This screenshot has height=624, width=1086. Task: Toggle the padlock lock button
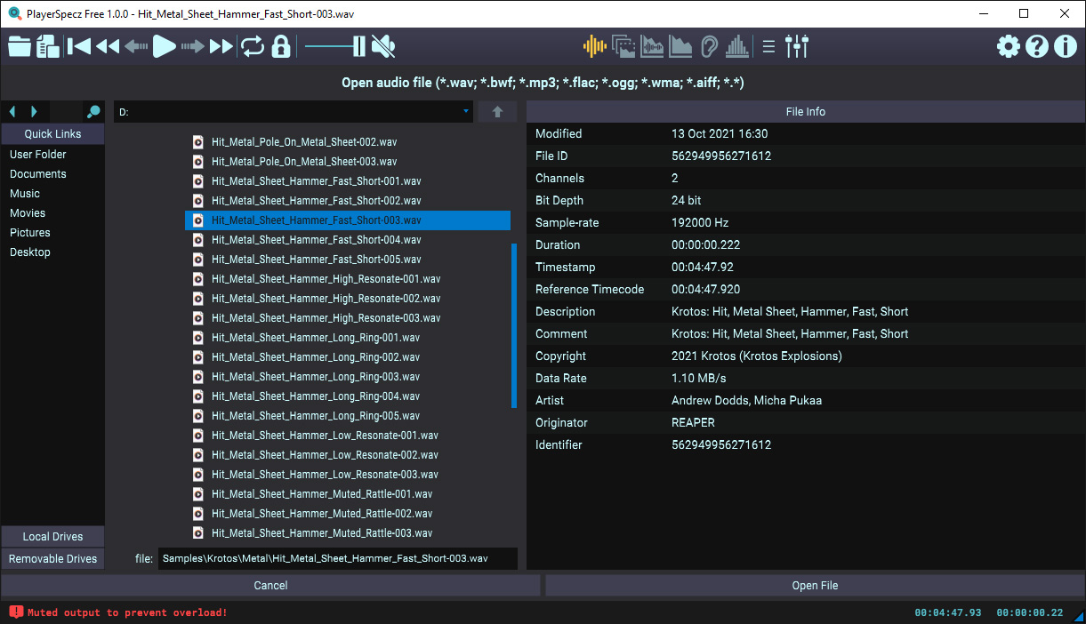pyautogui.click(x=280, y=46)
